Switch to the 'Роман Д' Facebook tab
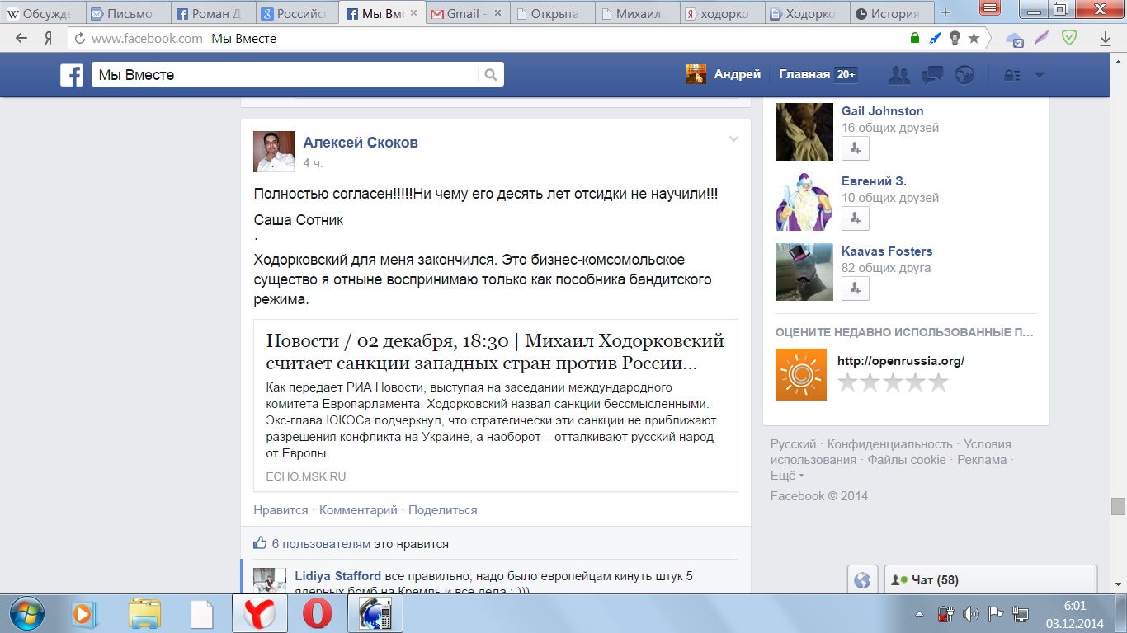 point(212,13)
